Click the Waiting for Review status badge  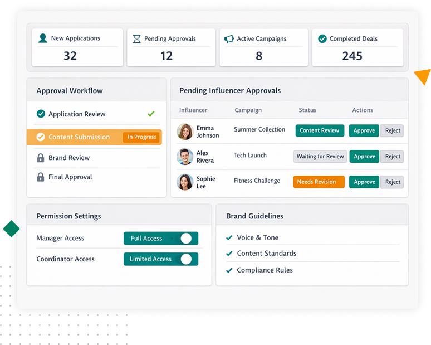(320, 156)
